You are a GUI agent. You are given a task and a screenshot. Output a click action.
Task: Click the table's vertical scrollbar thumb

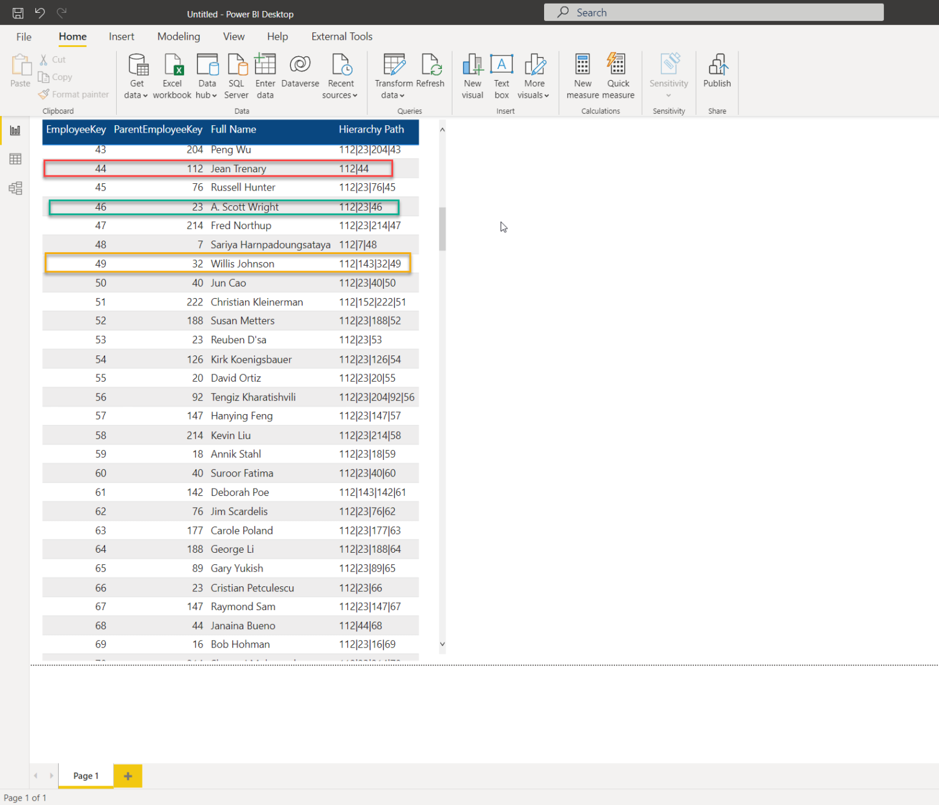[x=442, y=229]
